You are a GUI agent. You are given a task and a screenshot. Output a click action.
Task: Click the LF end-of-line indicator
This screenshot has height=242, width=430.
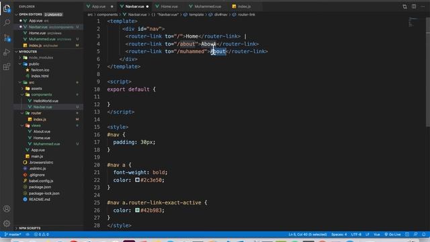coord(368,235)
